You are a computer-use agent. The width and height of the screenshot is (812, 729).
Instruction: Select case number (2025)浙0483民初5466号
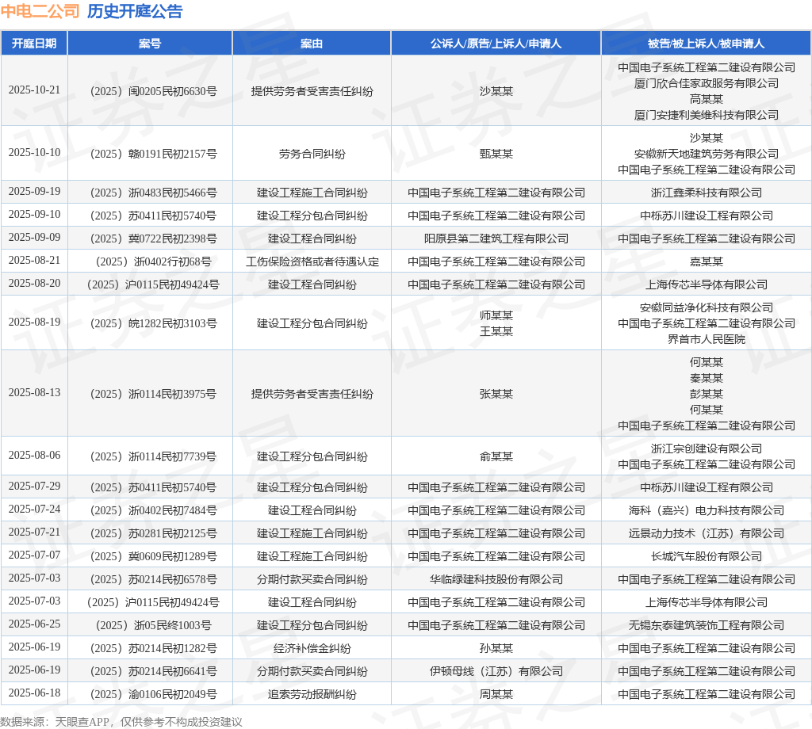tap(153, 193)
